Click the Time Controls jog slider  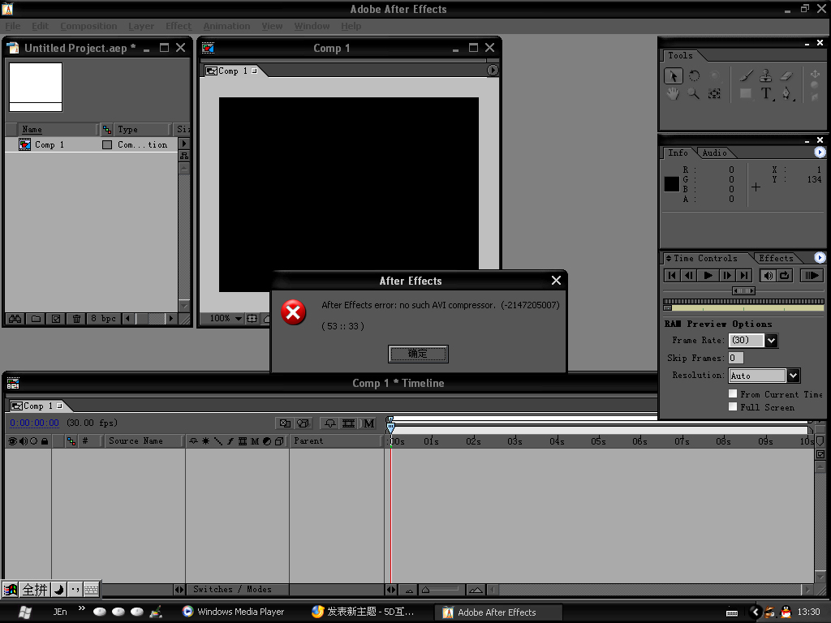743,290
